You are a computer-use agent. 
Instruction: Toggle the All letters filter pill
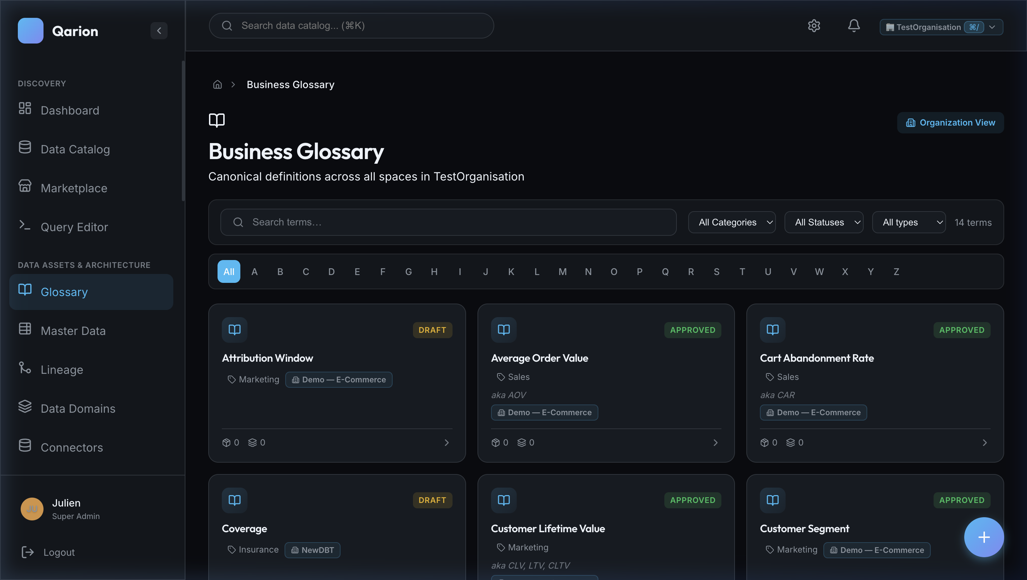229,272
